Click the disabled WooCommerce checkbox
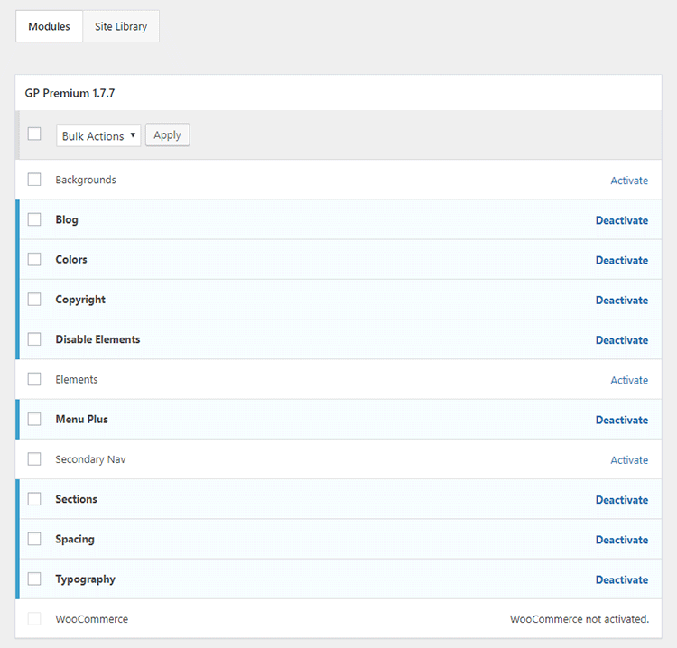 34,618
